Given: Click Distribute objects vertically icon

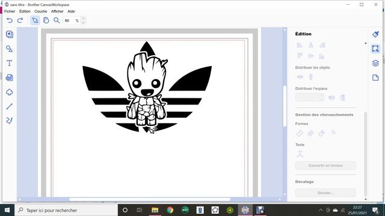Looking at the screenshot, I should click(x=311, y=77).
